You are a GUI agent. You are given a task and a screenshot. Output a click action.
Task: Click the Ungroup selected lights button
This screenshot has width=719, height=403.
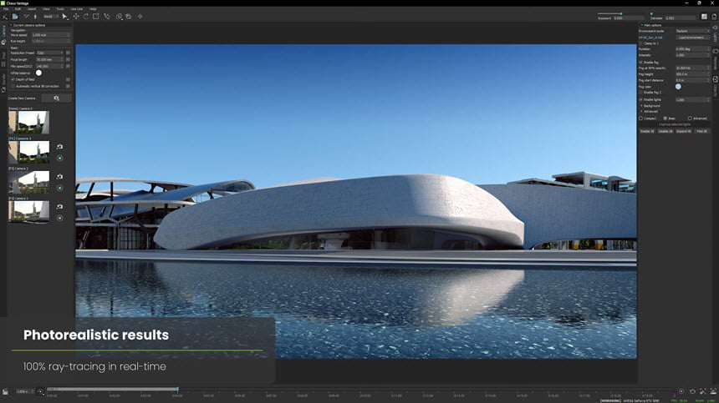(x=675, y=124)
